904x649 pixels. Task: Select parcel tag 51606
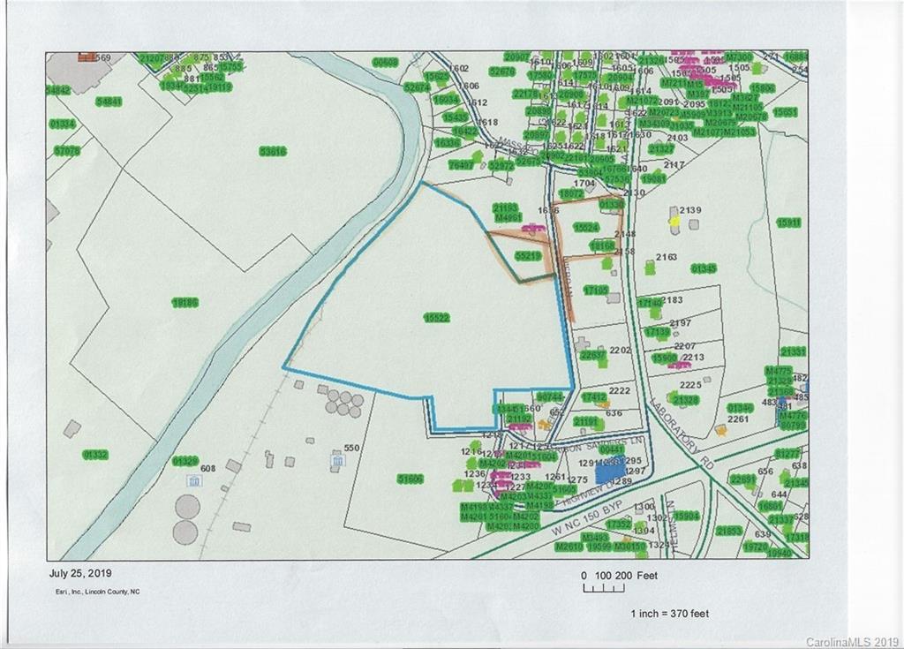pos(410,479)
